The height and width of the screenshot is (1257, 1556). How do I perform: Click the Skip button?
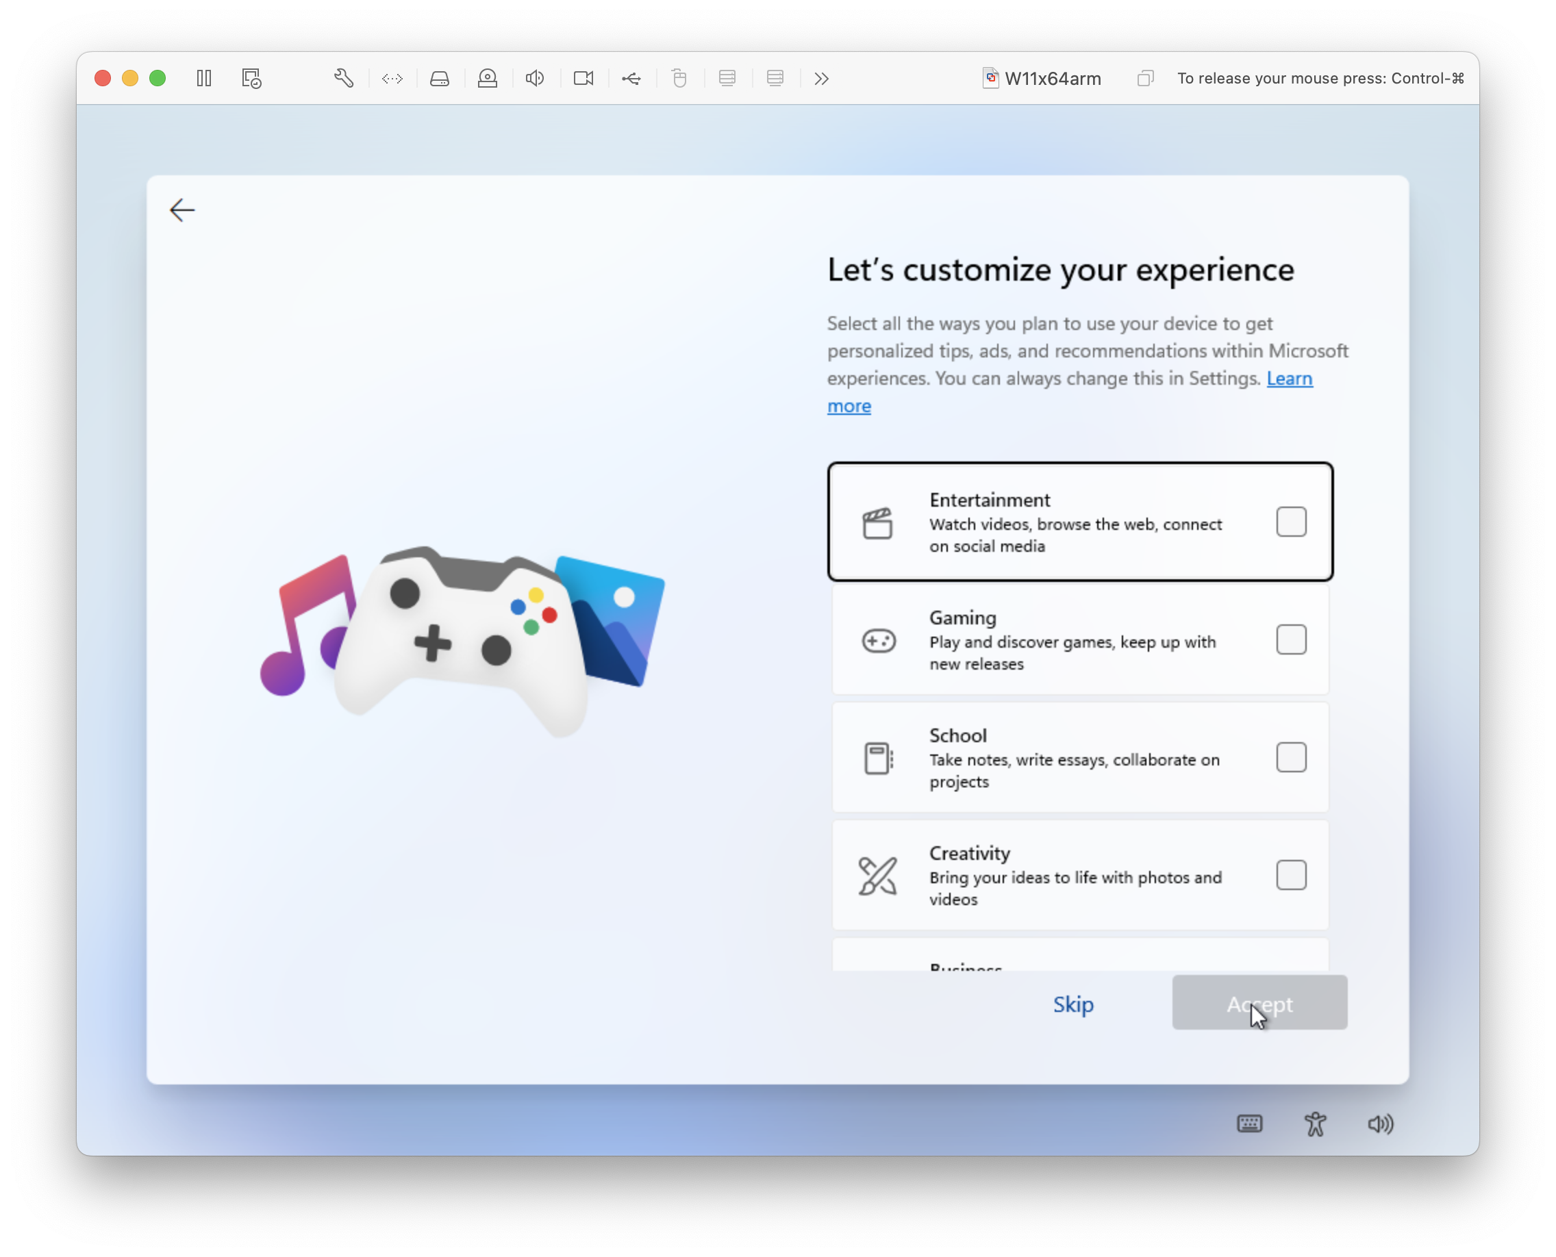coord(1072,1004)
